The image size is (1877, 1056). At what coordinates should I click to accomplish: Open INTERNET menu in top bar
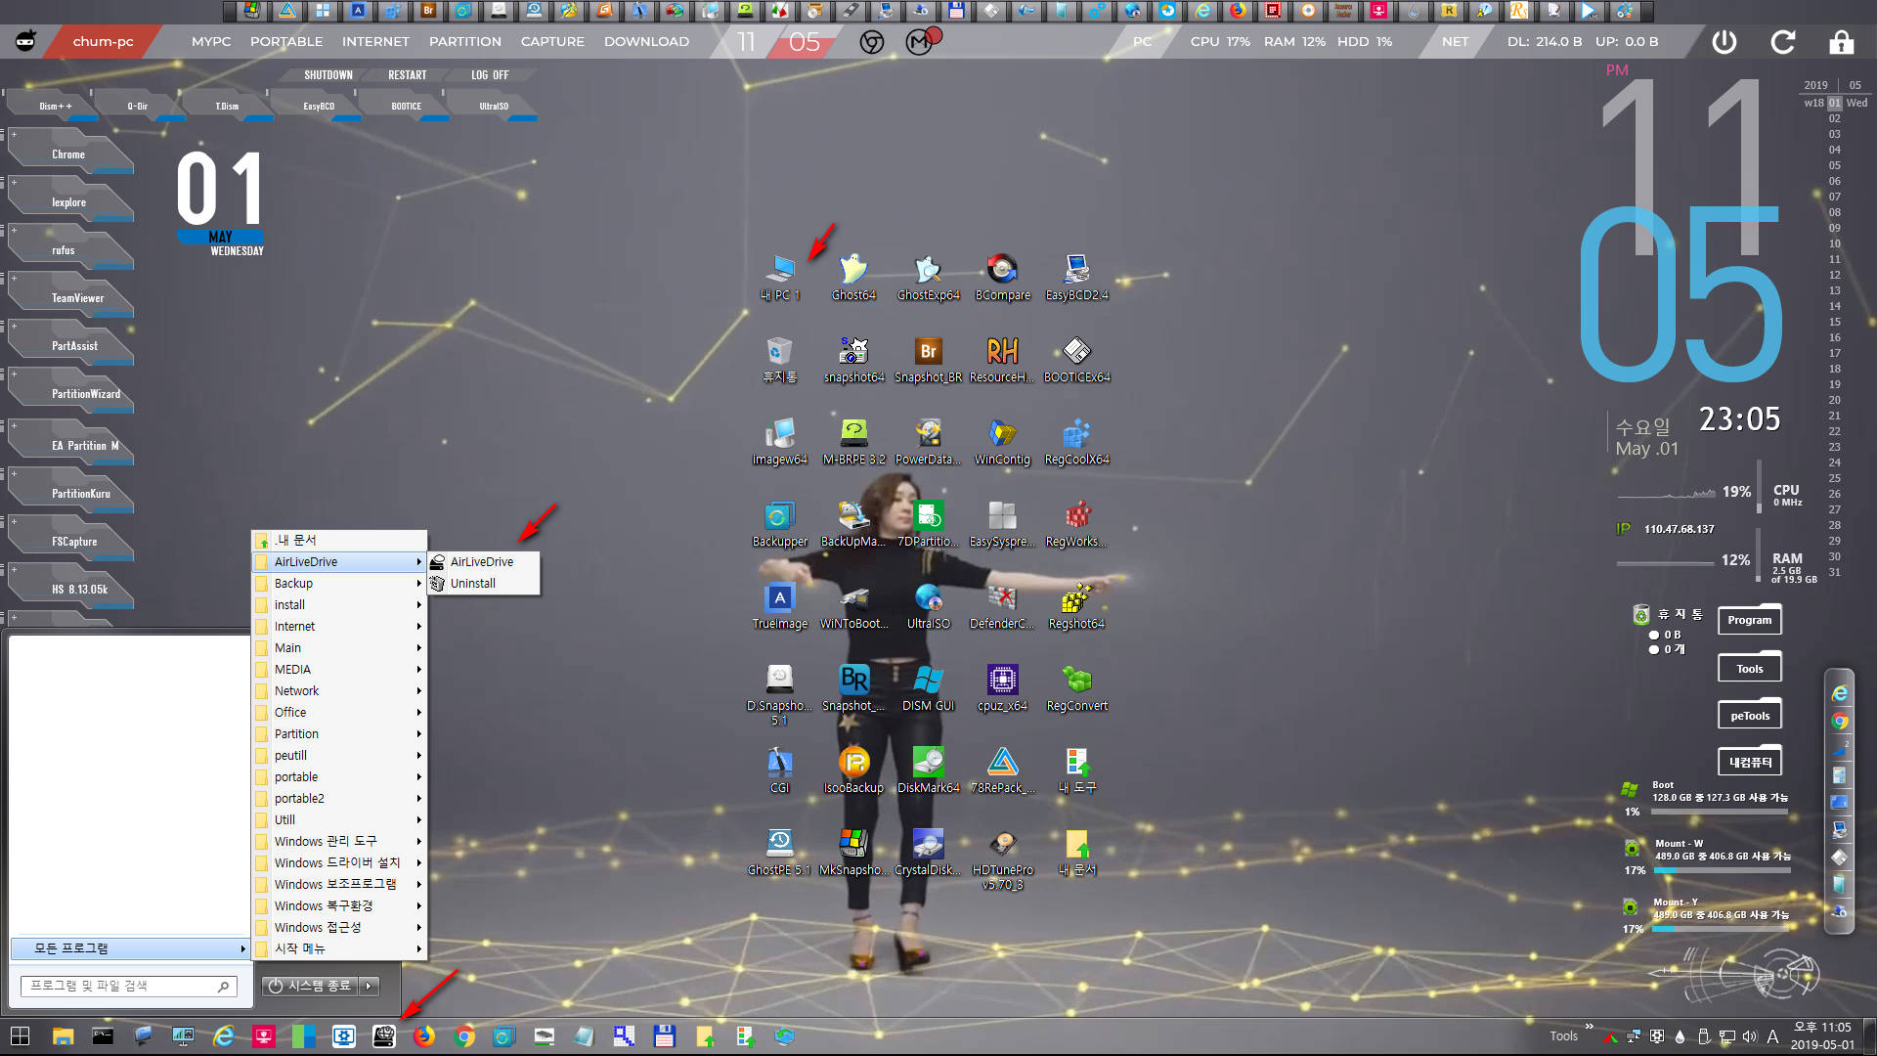(375, 42)
